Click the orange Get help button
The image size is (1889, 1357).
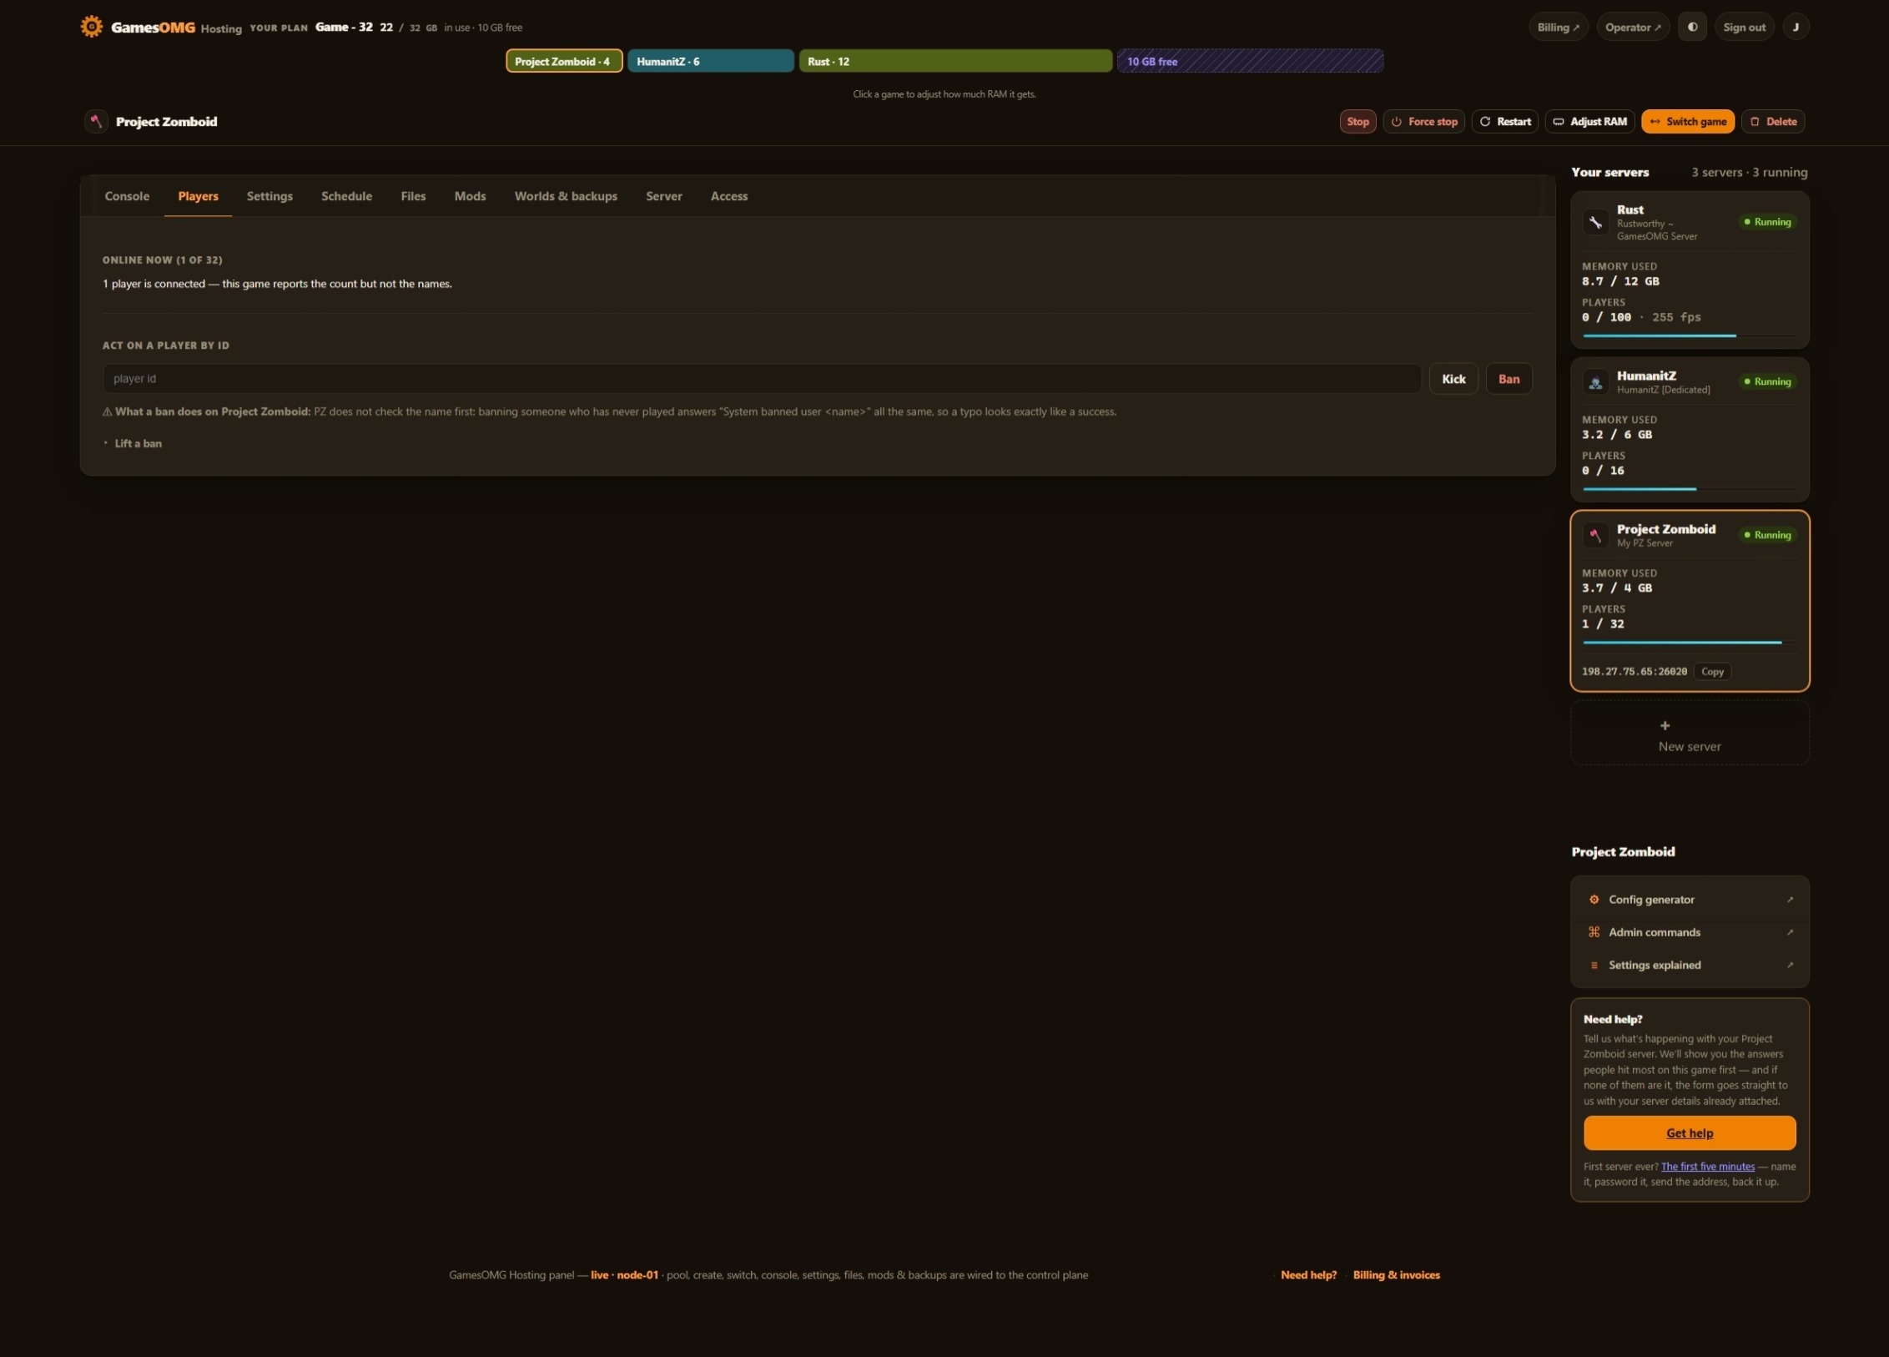pyautogui.click(x=1690, y=1133)
